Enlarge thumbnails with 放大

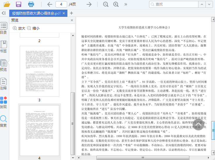click(19, 28)
